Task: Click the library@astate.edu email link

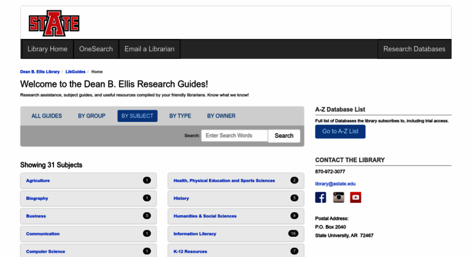Action: (335, 183)
